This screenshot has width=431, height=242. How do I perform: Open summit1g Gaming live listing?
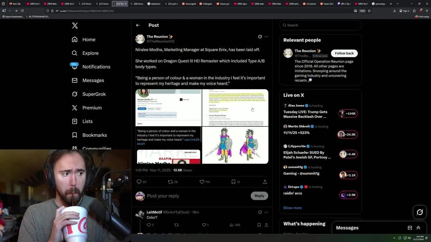[x=320, y=172]
